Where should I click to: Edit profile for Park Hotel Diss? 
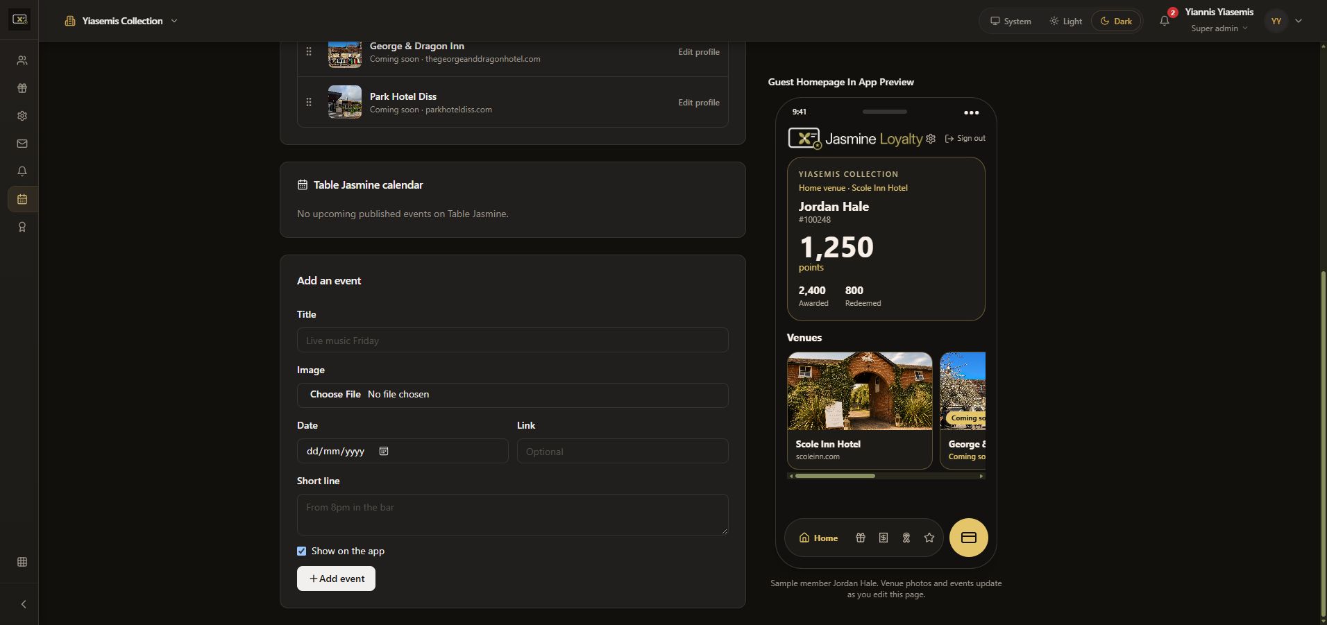(x=698, y=103)
